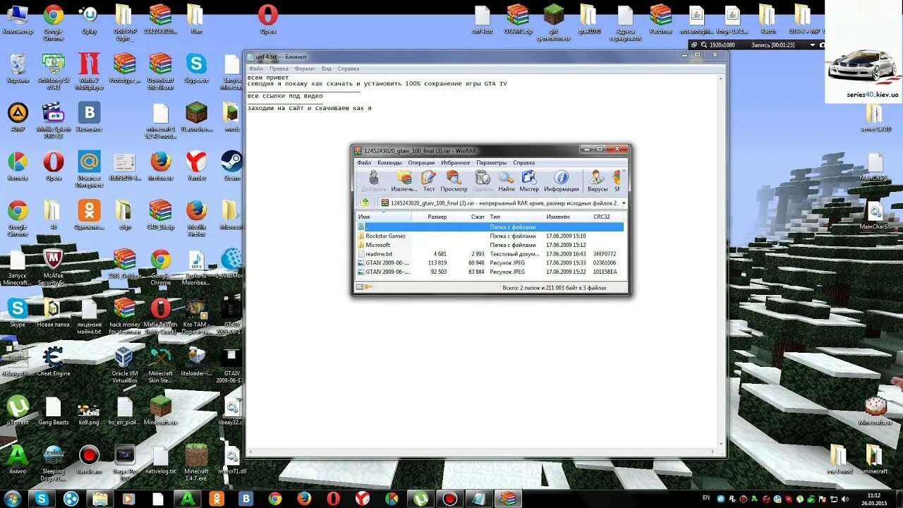This screenshot has width=903, height=508.
Task: Click the Virus scan (Вирусы) icon in WinRAR
Action: pos(598,181)
